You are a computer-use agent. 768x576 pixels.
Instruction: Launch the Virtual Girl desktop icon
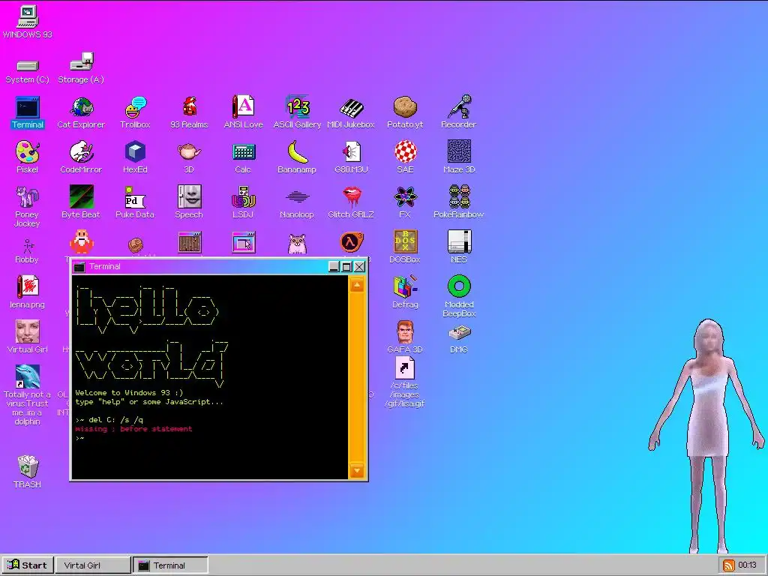click(28, 337)
